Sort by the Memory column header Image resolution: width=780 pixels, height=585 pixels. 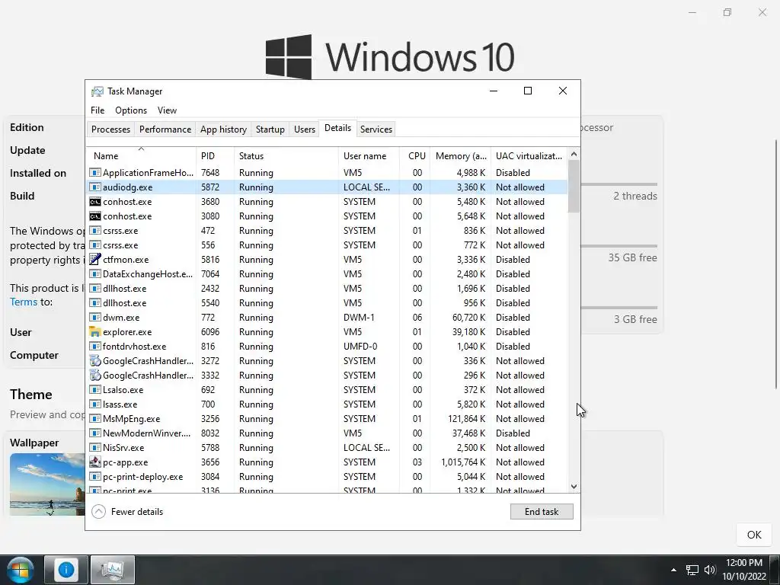point(460,155)
